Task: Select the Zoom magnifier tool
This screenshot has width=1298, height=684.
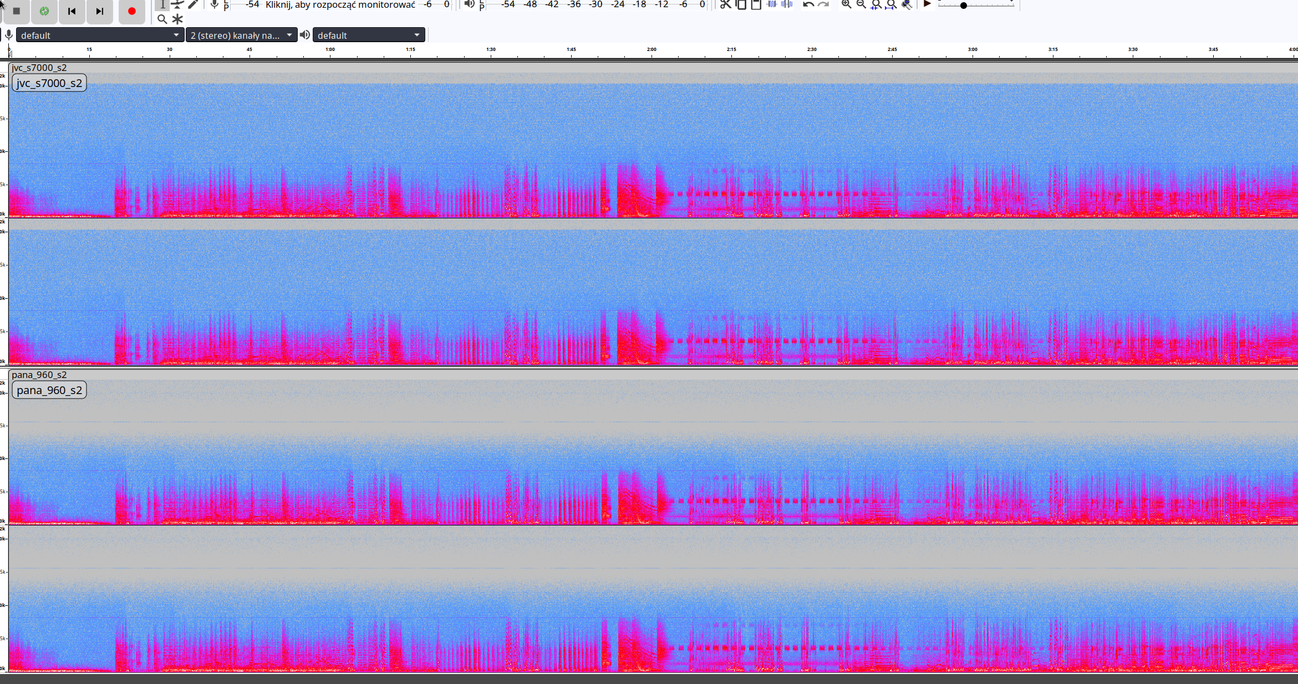Action: tap(162, 19)
